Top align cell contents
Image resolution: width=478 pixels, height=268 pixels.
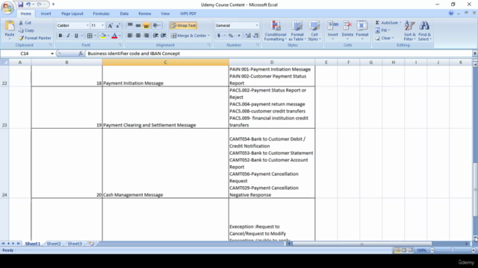(x=130, y=25)
